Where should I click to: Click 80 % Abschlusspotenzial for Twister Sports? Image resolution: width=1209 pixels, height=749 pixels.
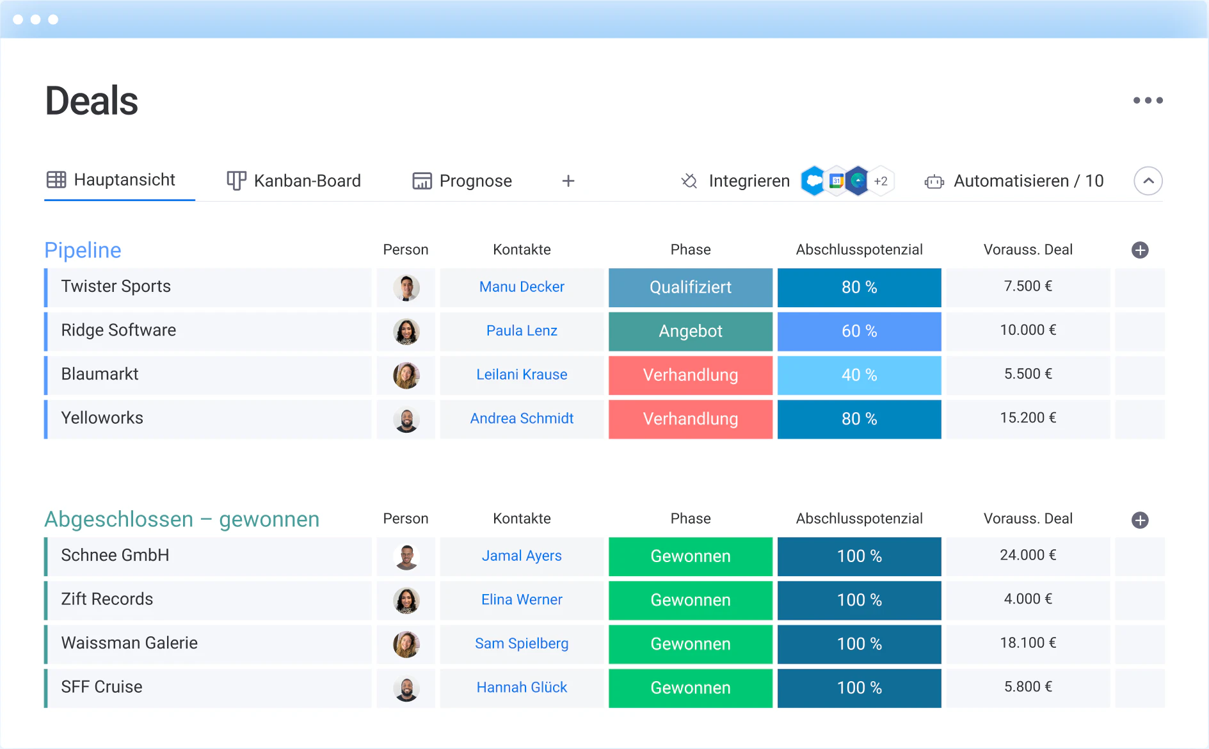[x=860, y=287]
